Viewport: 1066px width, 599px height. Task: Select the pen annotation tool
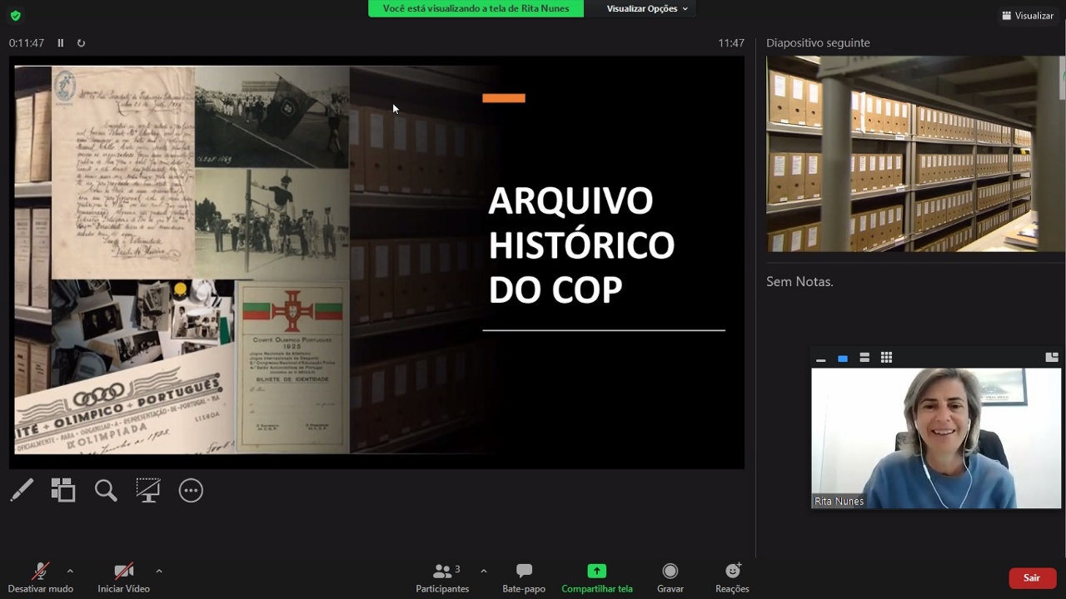[22, 490]
